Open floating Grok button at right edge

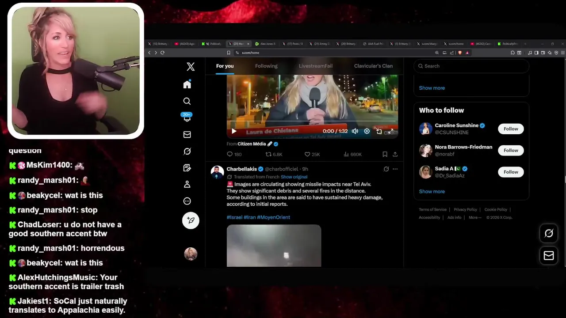(x=549, y=233)
